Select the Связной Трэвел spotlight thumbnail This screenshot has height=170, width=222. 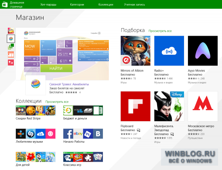click(11, 39)
